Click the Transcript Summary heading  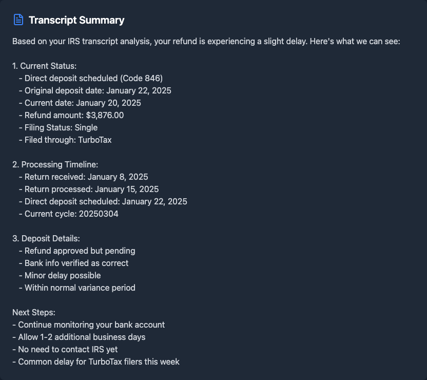pos(76,21)
